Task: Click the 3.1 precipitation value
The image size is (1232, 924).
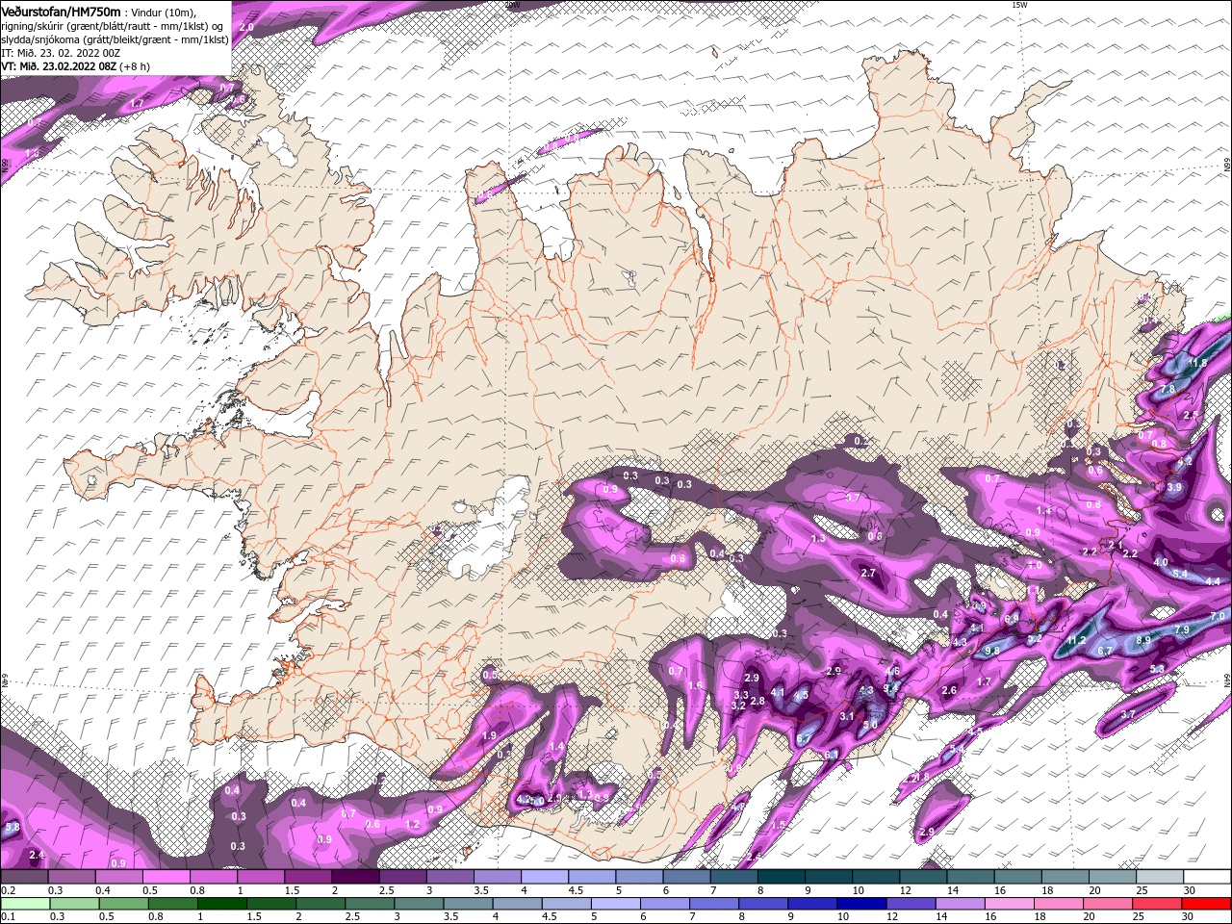Action: coord(847,717)
